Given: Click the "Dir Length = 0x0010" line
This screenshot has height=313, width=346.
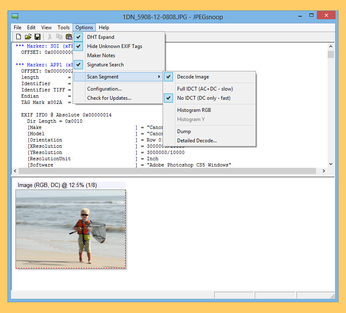Looking at the screenshot, I should click(x=55, y=121).
